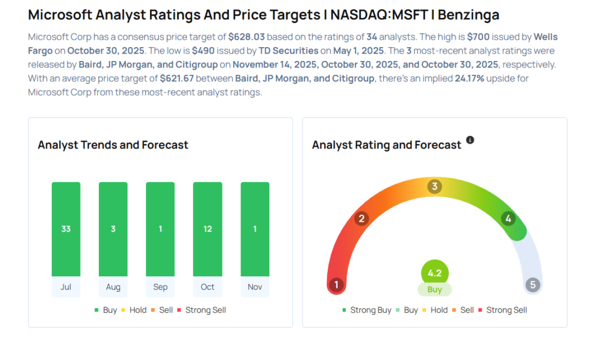Click the Buy badge under 4.2
The image size is (589, 342).
(x=435, y=290)
